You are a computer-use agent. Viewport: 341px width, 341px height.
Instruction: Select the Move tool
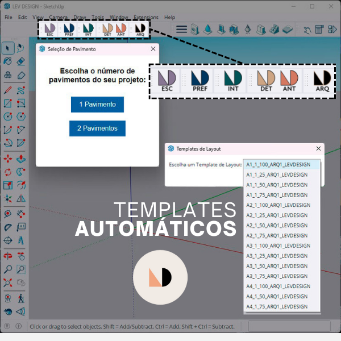coord(8,159)
